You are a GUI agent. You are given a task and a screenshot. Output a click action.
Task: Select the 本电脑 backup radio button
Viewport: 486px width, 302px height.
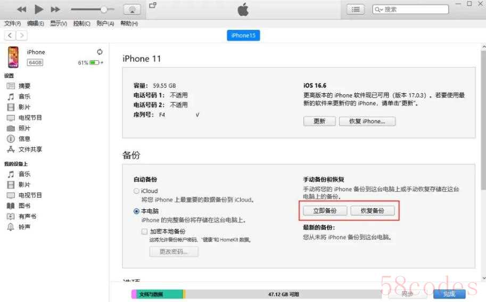tap(137, 211)
